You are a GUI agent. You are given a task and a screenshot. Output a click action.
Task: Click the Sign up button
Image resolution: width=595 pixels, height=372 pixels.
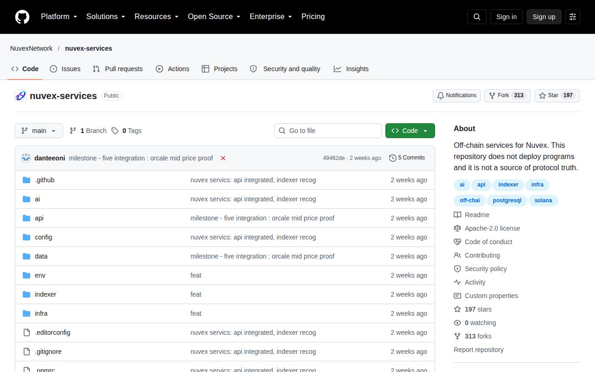[544, 17]
